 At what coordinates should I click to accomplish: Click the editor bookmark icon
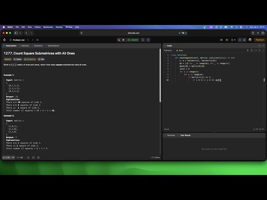click(252, 50)
